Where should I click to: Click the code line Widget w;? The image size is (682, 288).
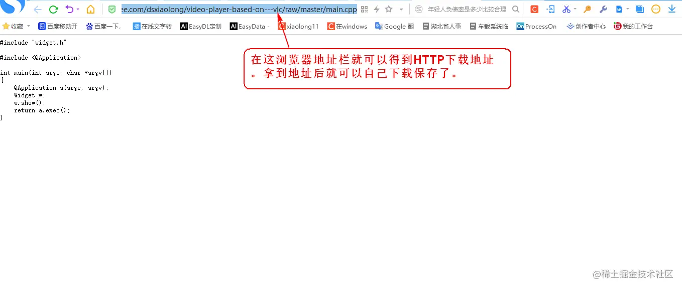[x=30, y=95]
